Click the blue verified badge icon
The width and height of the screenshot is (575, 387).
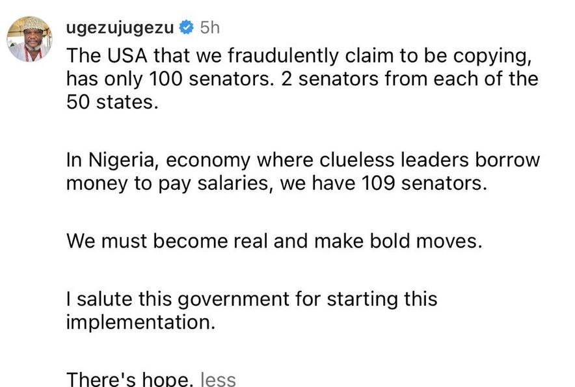pyautogui.click(x=186, y=28)
